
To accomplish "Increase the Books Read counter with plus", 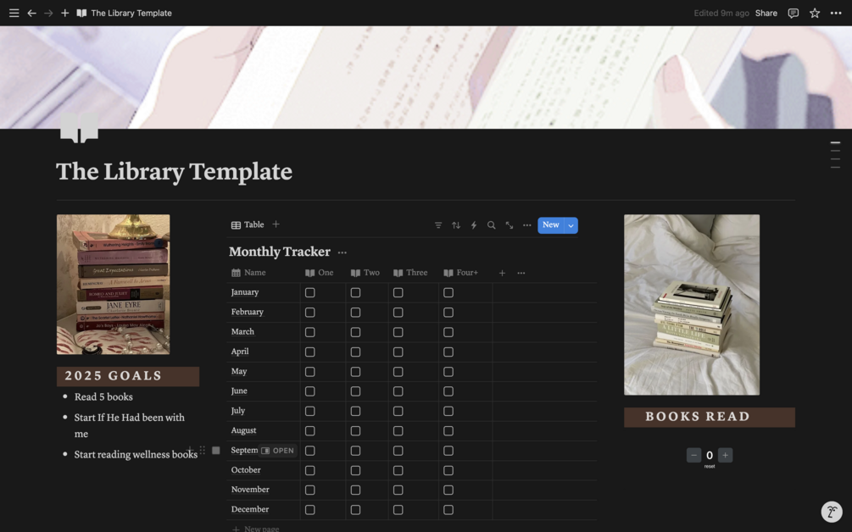I will 725,455.
